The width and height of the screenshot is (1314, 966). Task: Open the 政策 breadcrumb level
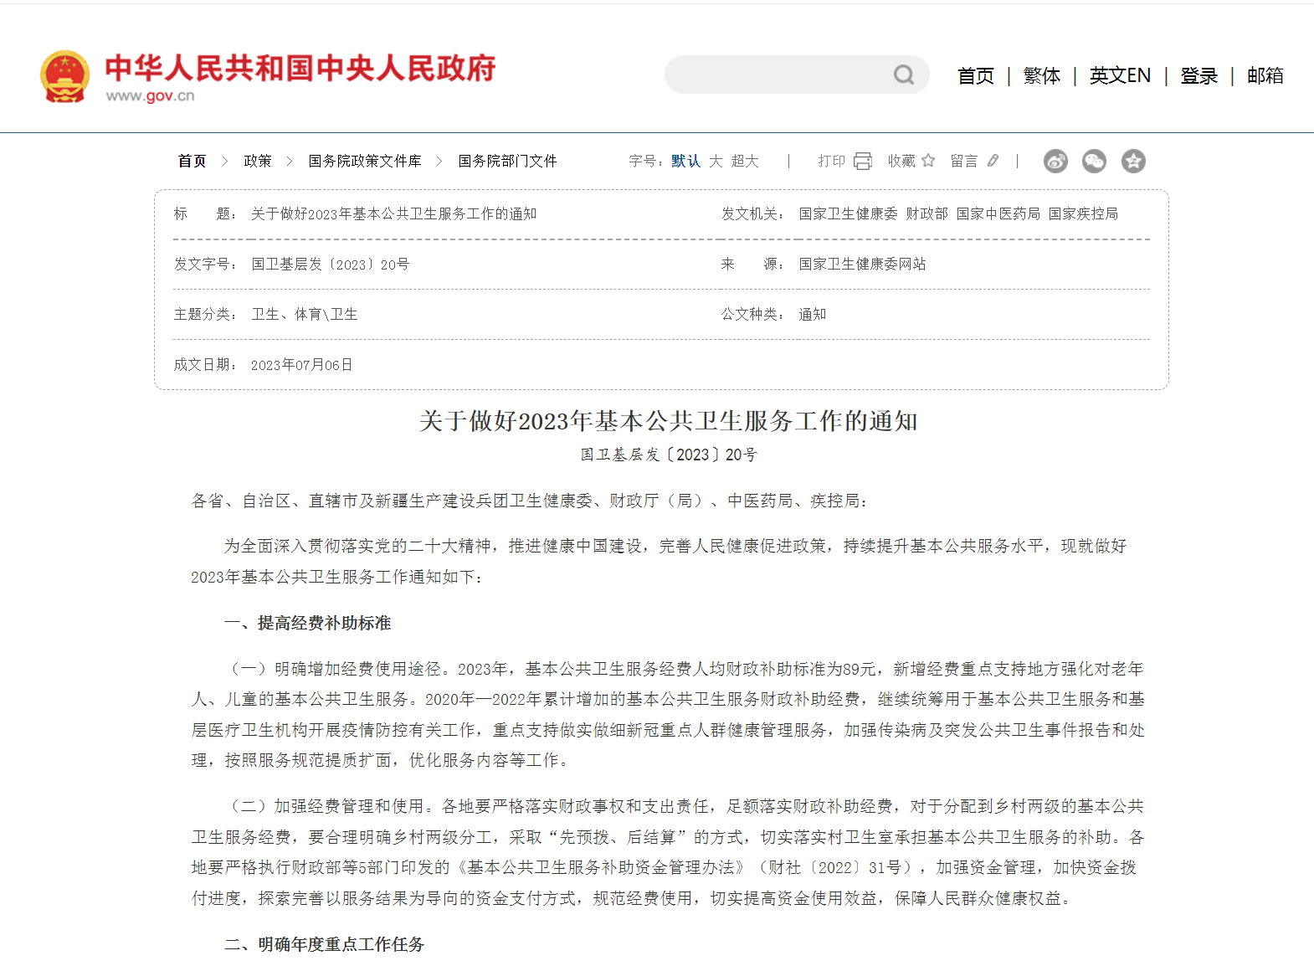[257, 161]
